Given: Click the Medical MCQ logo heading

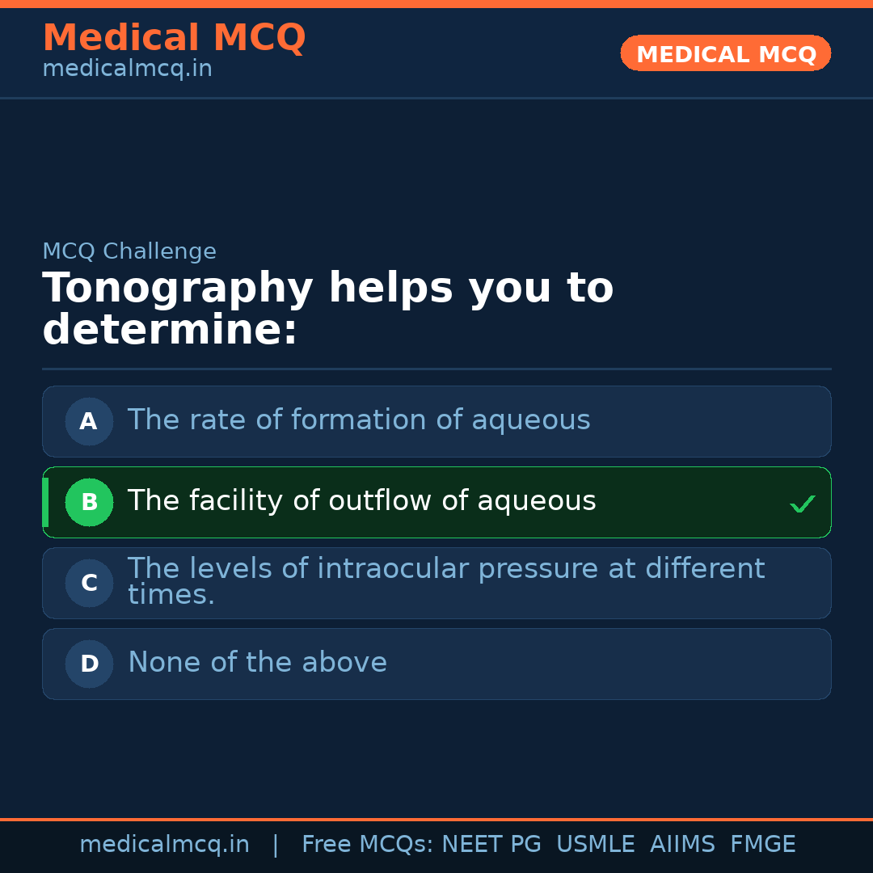Looking at the screenshot, I should point(174,38).
